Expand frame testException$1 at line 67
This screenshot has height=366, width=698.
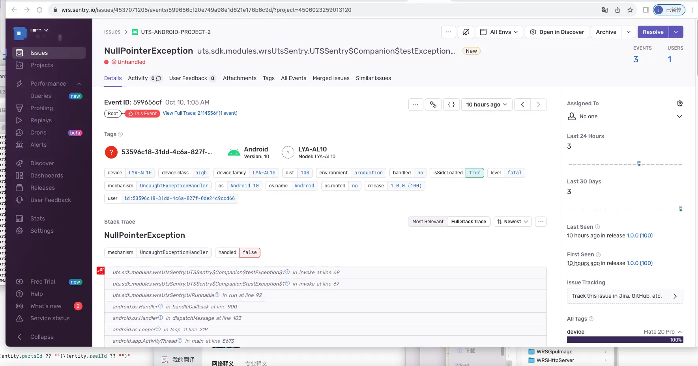coord(326,284)
